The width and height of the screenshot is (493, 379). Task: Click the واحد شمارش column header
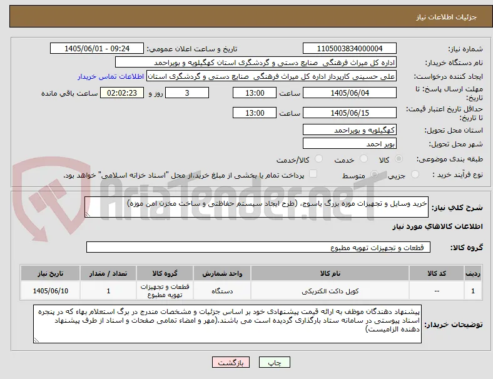pos(222,273)
